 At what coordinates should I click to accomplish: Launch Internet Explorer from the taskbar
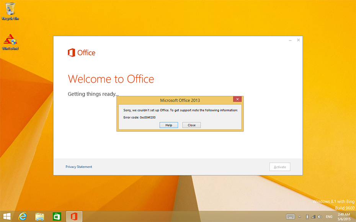click(x=23, y=217)
